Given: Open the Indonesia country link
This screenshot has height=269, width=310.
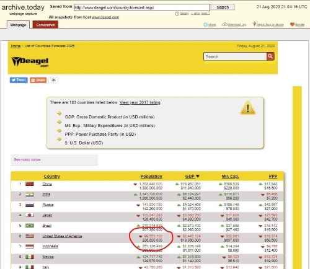Looking at the screenshot, I should [50, 246].
